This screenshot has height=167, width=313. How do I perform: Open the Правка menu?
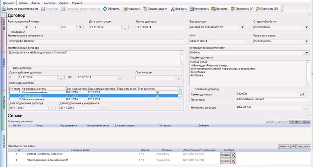pyautogui.click(x=23, y=3)
